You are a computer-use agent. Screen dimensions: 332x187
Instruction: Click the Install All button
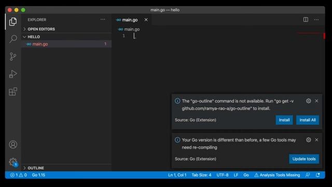tap(308, 120)
